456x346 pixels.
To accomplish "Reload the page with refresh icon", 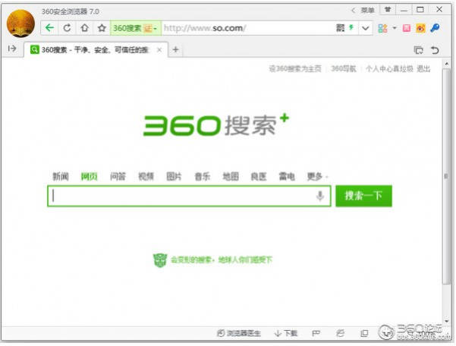I will [x=68, y=28].
